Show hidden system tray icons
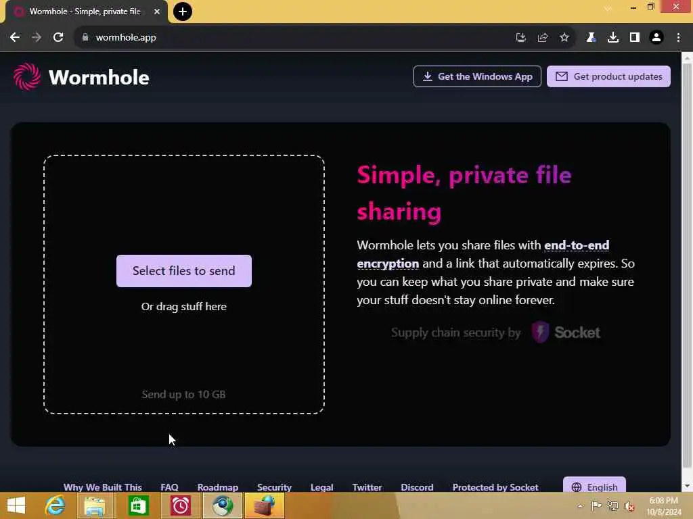Viewport: 693px width, 519px height. [580, 505]
